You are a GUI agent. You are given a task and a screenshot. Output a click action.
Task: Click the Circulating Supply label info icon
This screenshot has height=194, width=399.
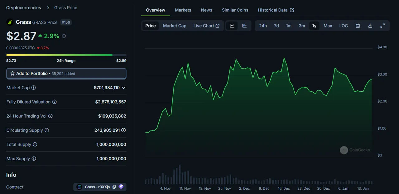(47, 130)
